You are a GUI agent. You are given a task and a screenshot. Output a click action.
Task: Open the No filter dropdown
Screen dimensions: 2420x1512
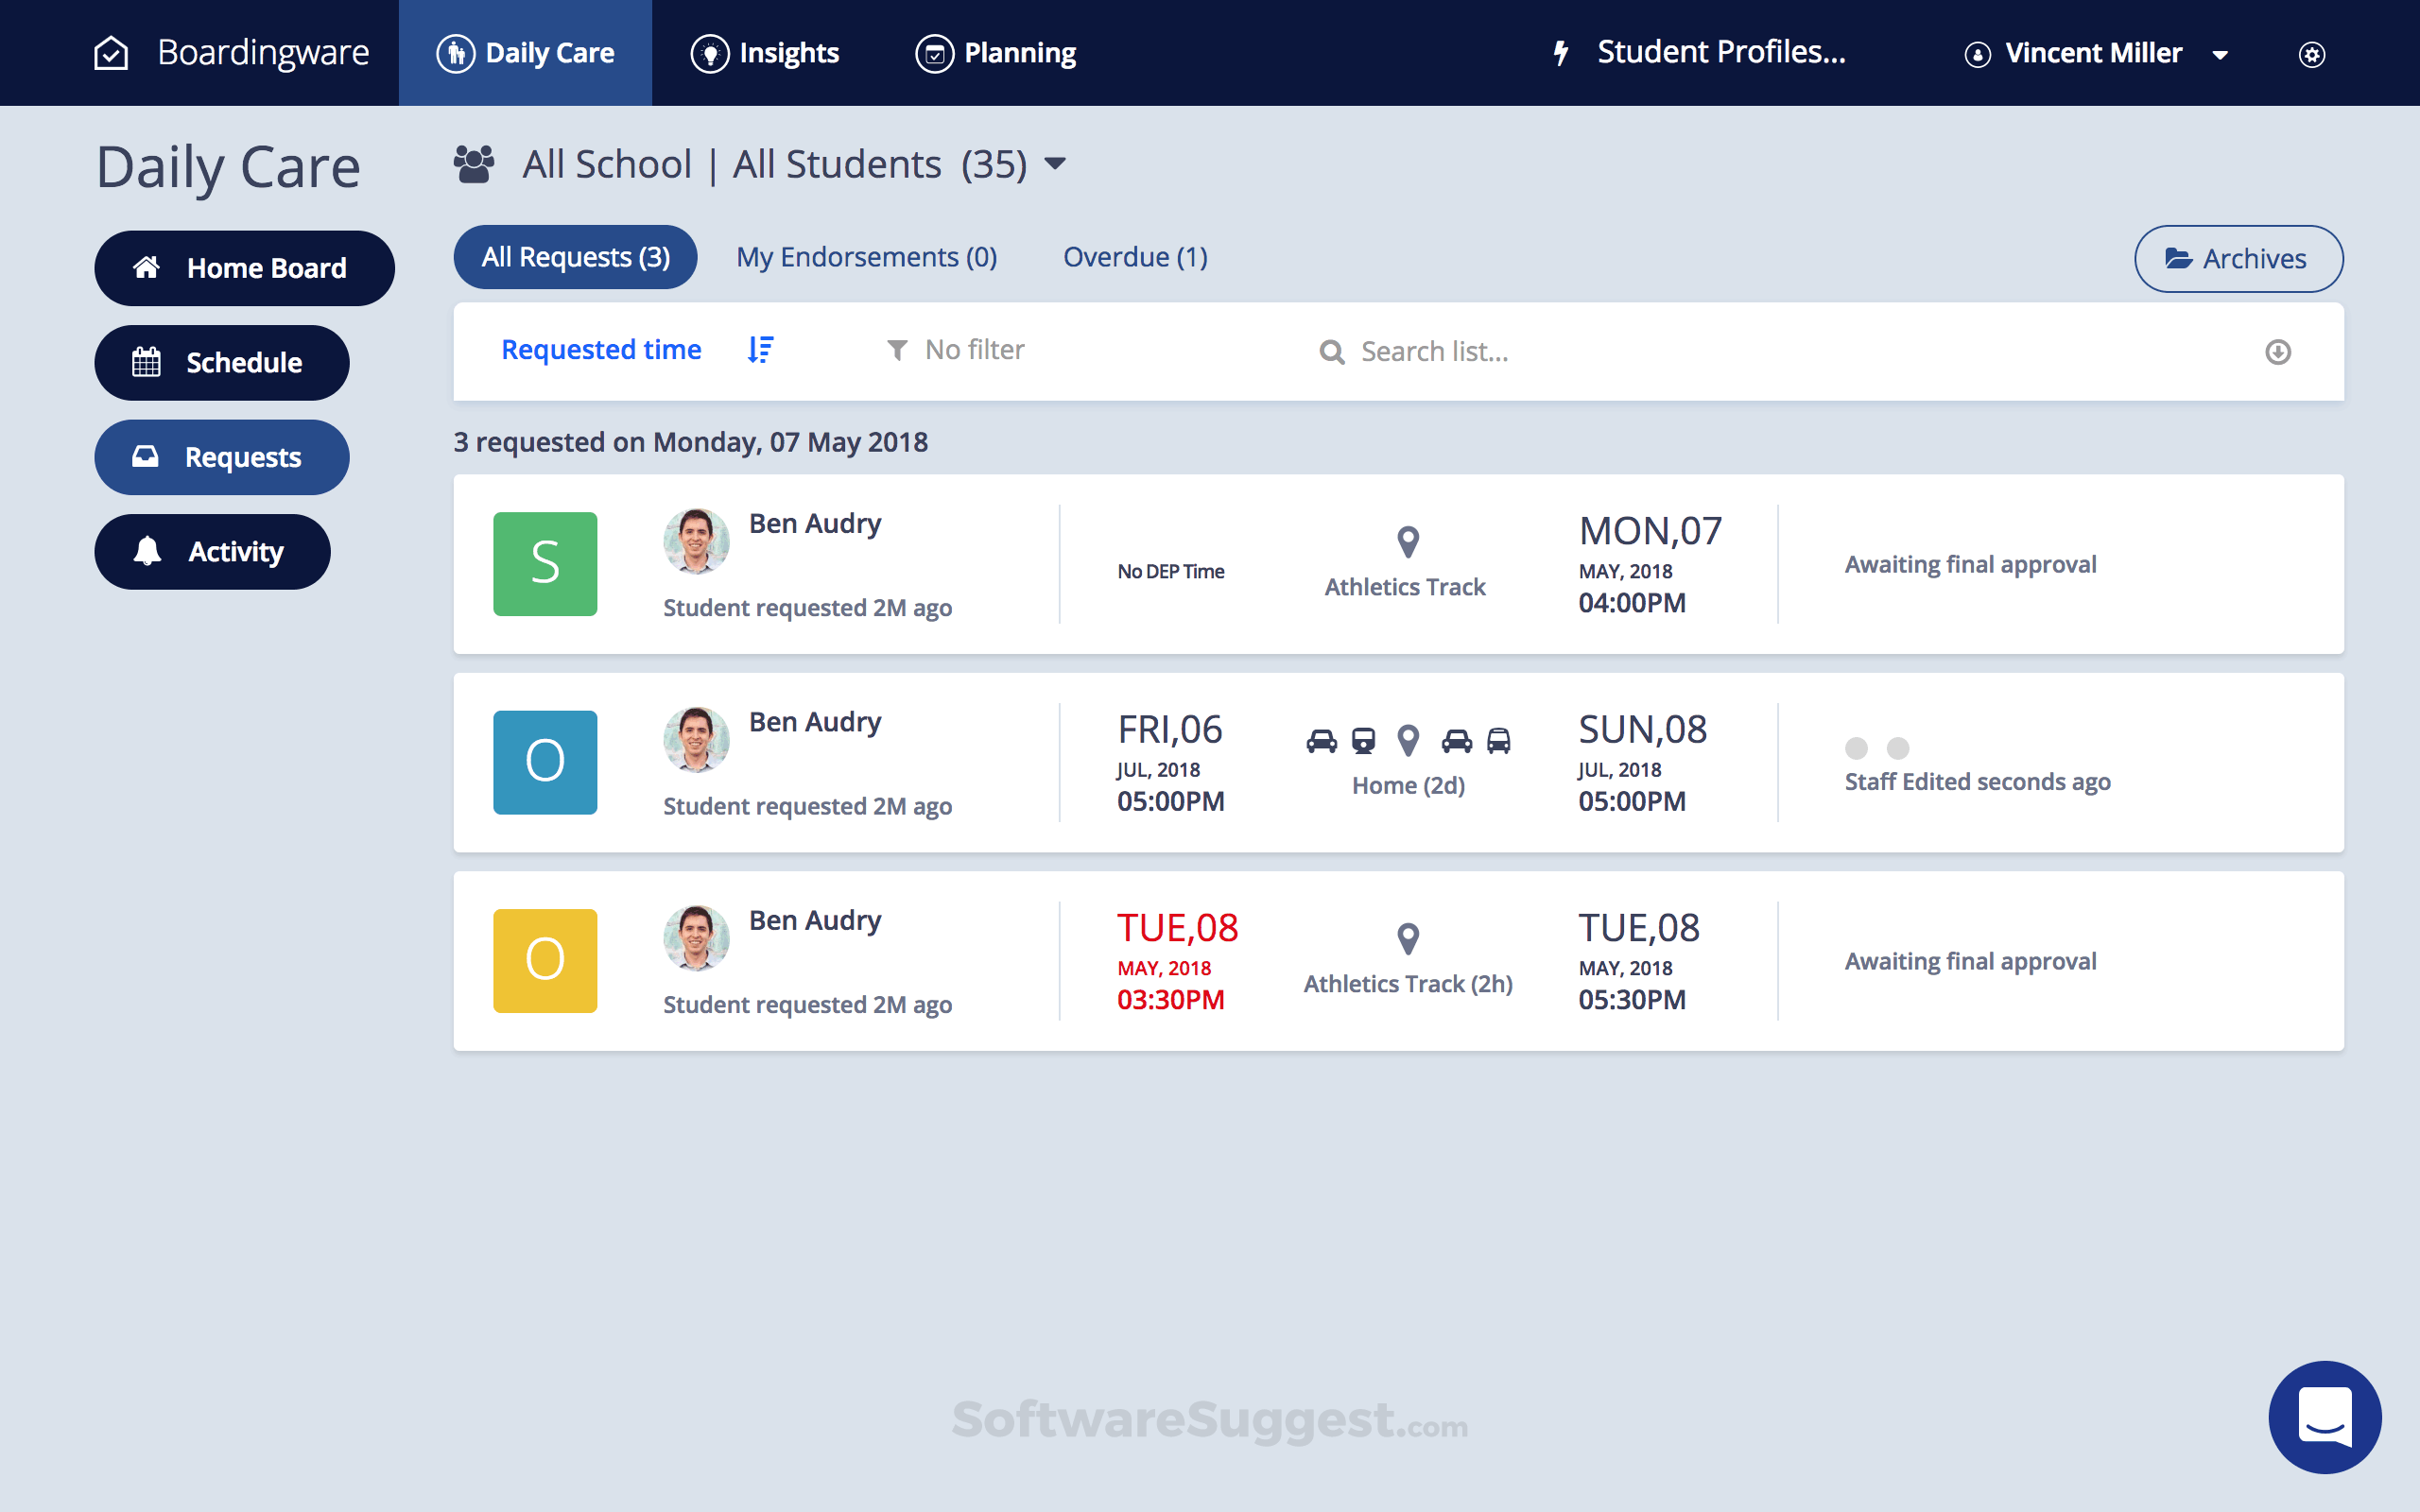955,350
